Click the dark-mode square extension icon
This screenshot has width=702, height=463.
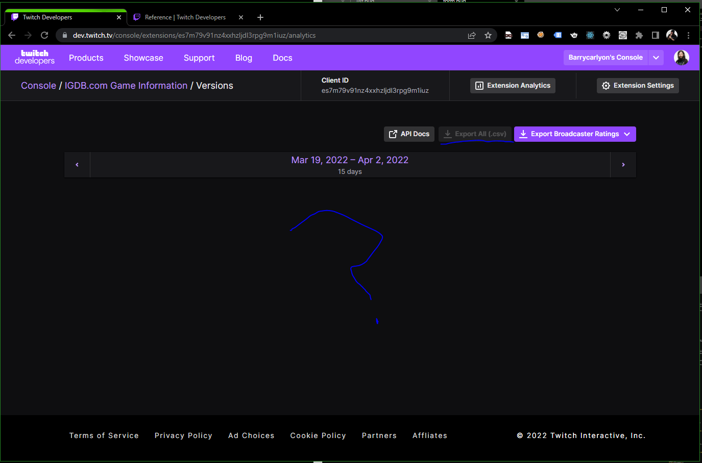click(x=656, y=35)
